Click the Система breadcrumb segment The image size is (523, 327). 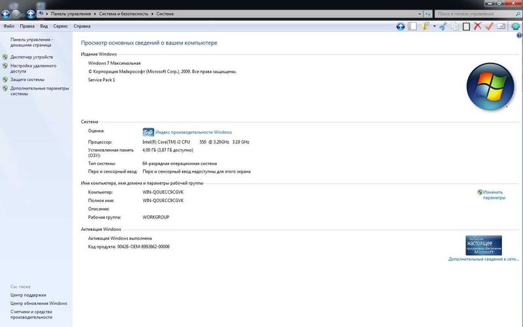tap(165, 14)
